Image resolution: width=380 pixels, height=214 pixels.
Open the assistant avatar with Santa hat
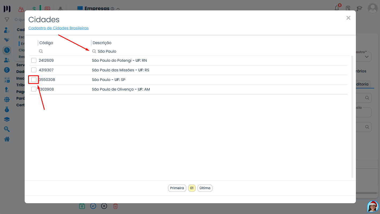click(x=373, y=207)
